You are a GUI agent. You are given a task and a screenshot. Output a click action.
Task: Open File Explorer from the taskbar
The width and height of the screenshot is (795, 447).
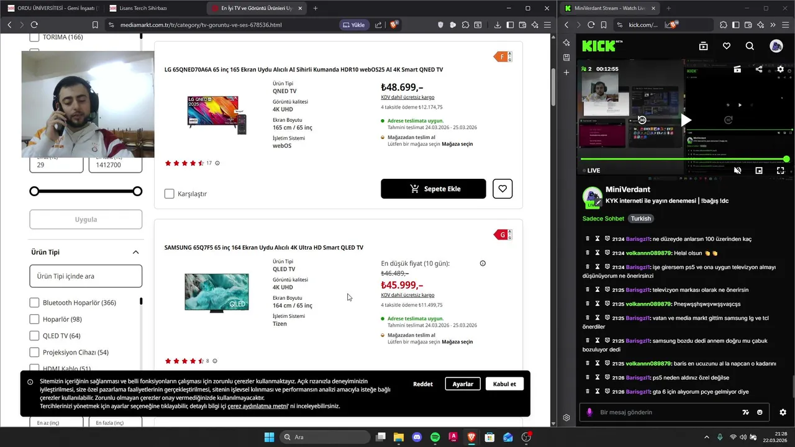pos(398,437)
